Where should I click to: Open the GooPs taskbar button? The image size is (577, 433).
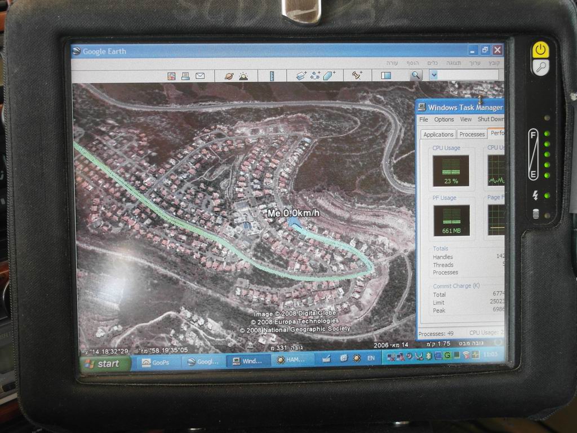click(x=156, y=362)
